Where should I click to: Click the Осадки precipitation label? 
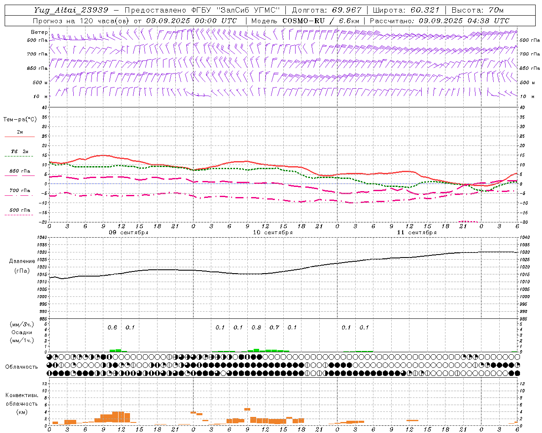[22, 332]
